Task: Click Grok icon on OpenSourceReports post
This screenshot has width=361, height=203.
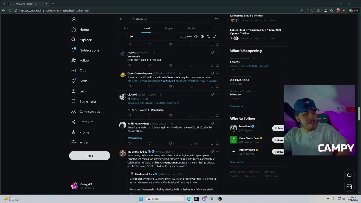Action: 212,73
